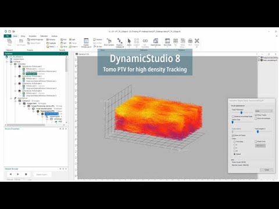Click the stop button in Dataset Browser

coord(26,174)
